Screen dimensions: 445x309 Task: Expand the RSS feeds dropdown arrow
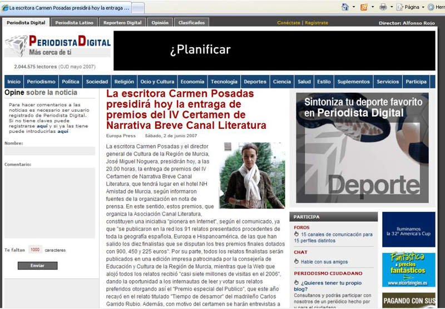(x=372, y=7)
